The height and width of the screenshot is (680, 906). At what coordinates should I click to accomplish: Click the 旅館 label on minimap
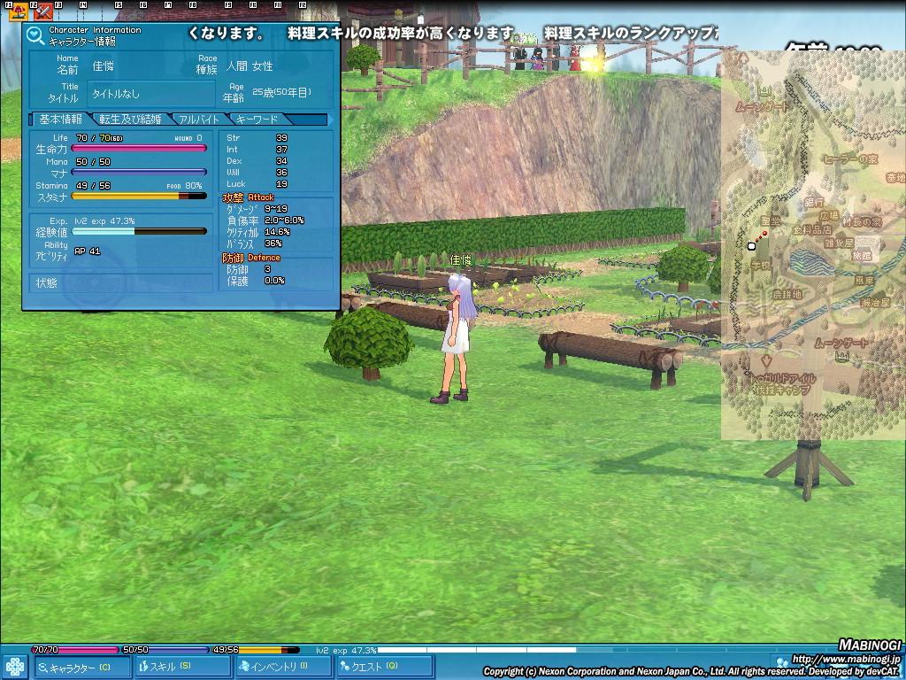(x=862, y=255)
